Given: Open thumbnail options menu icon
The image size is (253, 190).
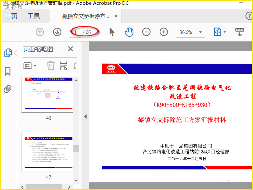Looking at the screenshot, I should 30,66.
